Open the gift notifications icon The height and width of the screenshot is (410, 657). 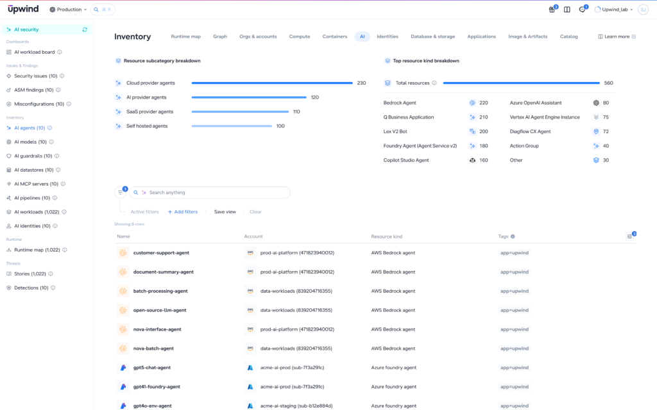click(x=552, y=10)
